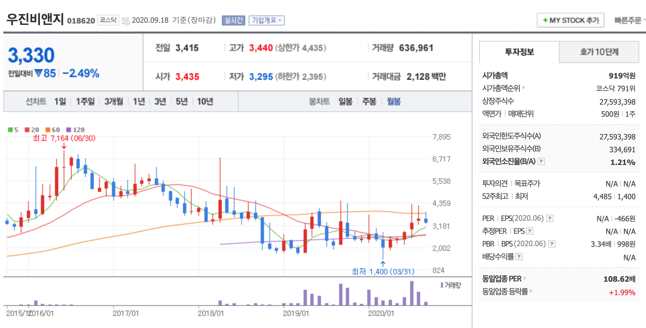This screenshot has width=646, height=328.
Task: Click the help icon next to 외국인소진율(B/A)
Action: [x=541, y=161]
